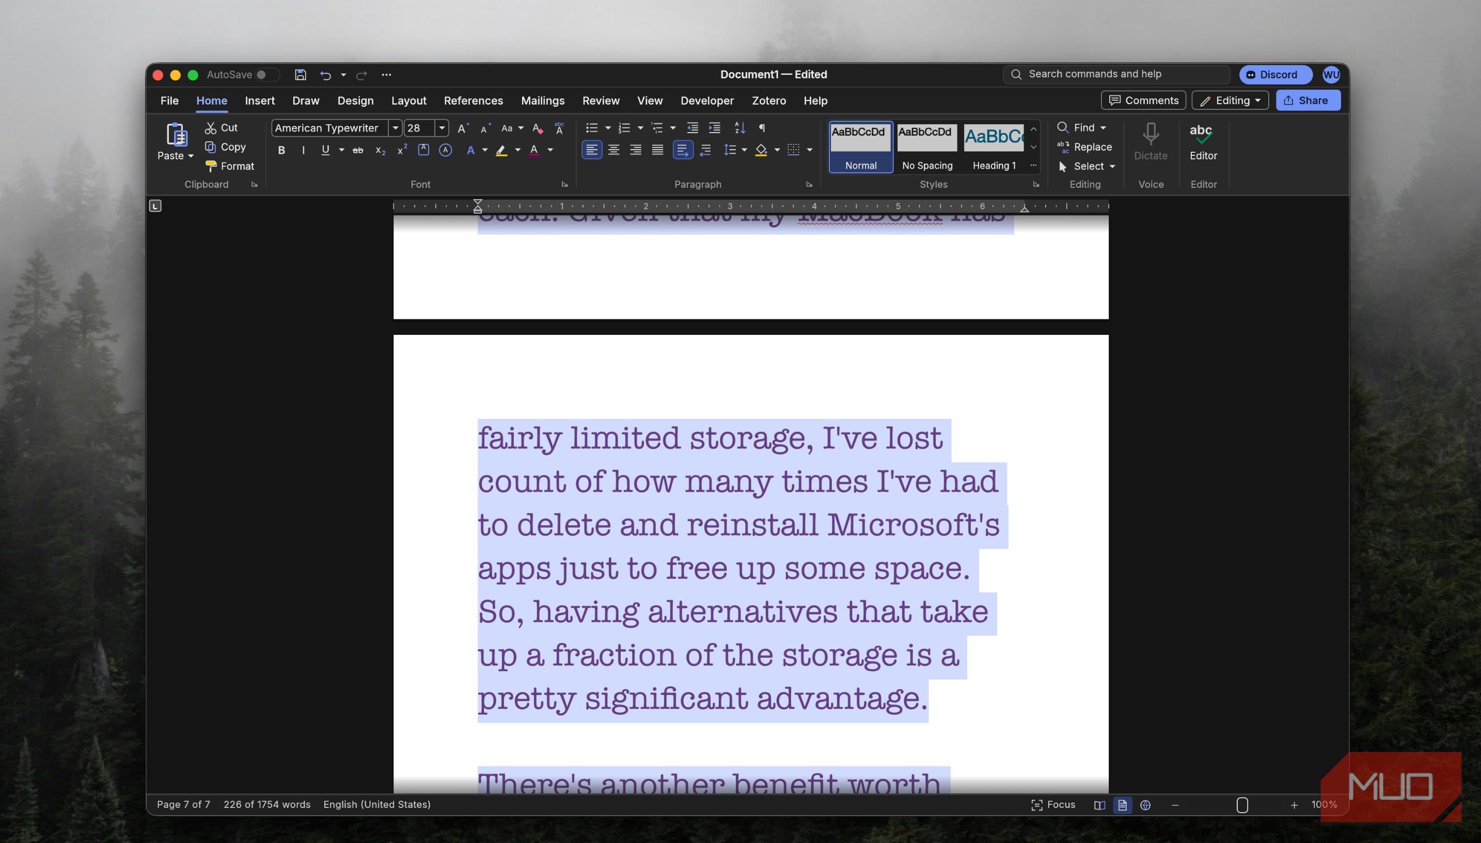Open the Paste options dropdown
The width and height of the screenshot is (1481, 843).
coord(191,156)
